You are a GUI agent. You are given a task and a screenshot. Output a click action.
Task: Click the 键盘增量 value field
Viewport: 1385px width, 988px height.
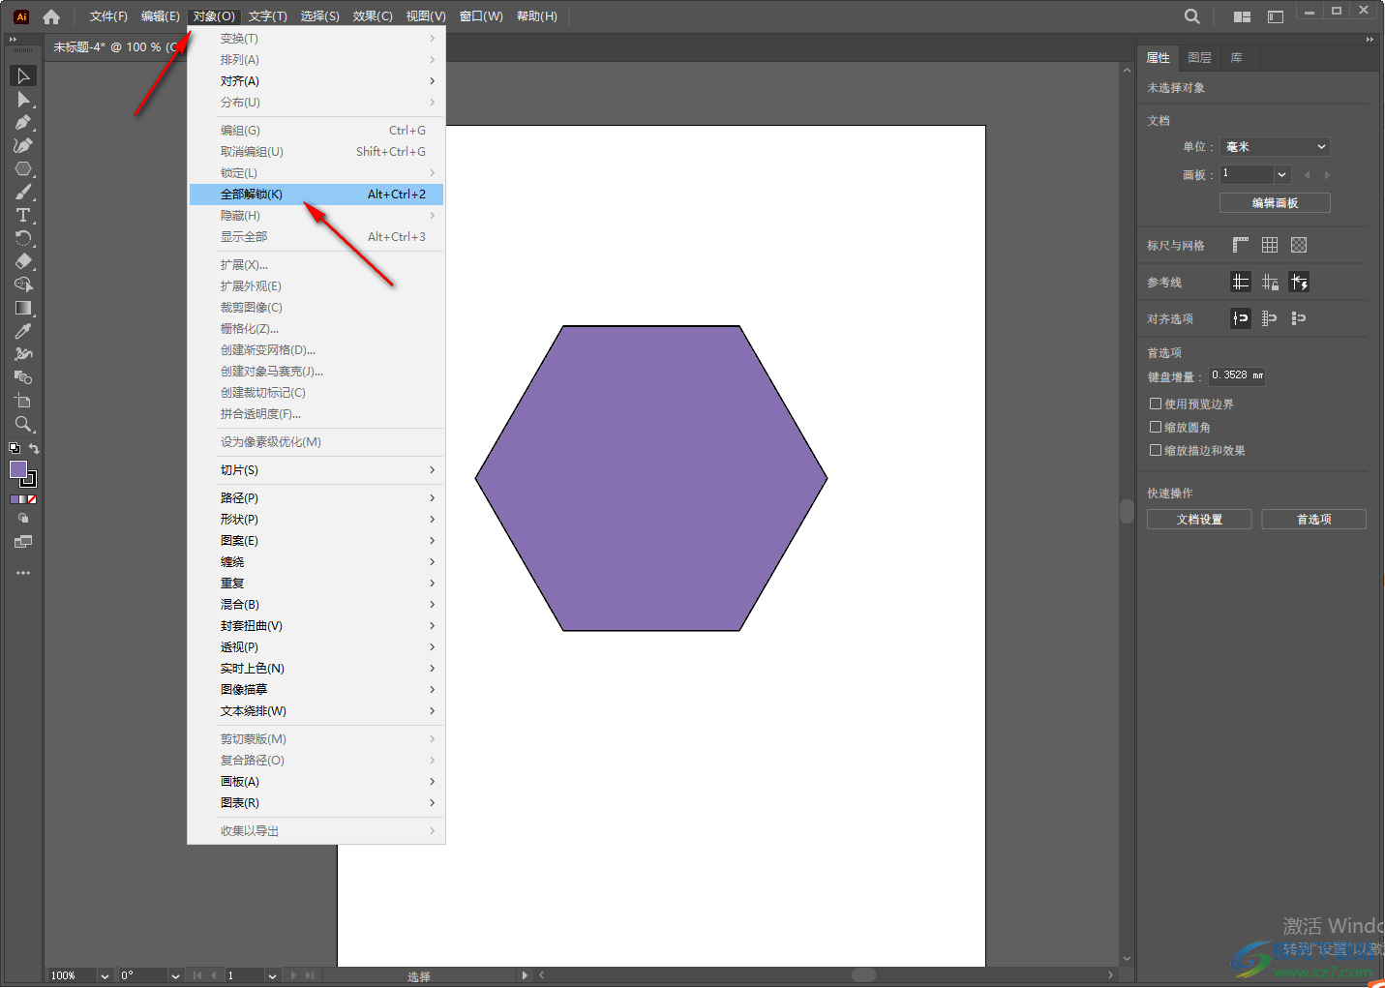point(1237,376)
